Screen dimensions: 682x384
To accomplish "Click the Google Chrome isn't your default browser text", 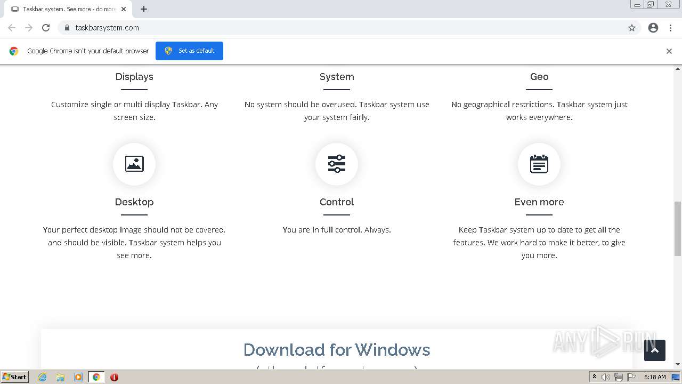I will [x=88, y=51].
